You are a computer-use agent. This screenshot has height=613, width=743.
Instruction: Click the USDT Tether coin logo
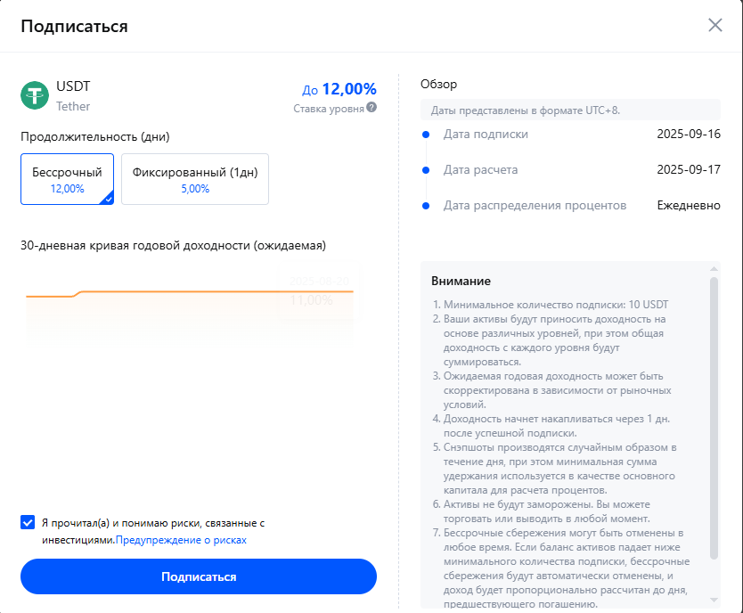pos(35,95)
